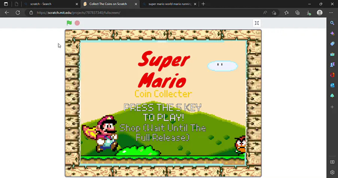Open sidebar Games chess icon
The height and width of the screenshot is (178, 338).
pyautogui.click(x=332, y=64)
